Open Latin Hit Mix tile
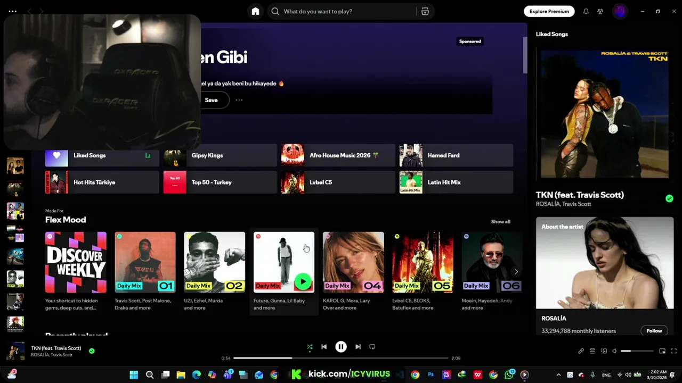 [456, 182]
